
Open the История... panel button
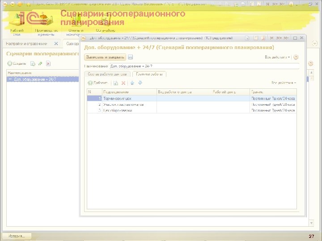click(17, 236)
